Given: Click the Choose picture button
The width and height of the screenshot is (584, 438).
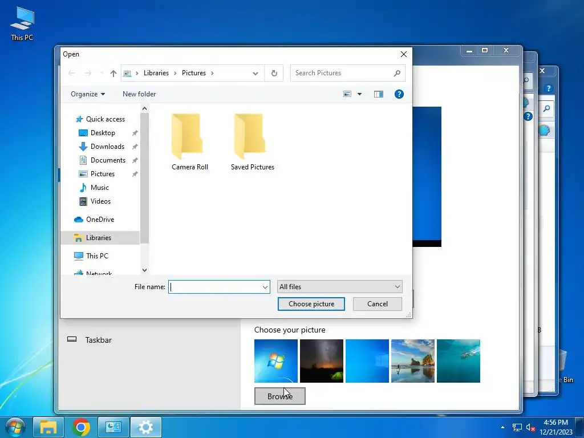Looking at the screenshot, I should pos(311,304).
